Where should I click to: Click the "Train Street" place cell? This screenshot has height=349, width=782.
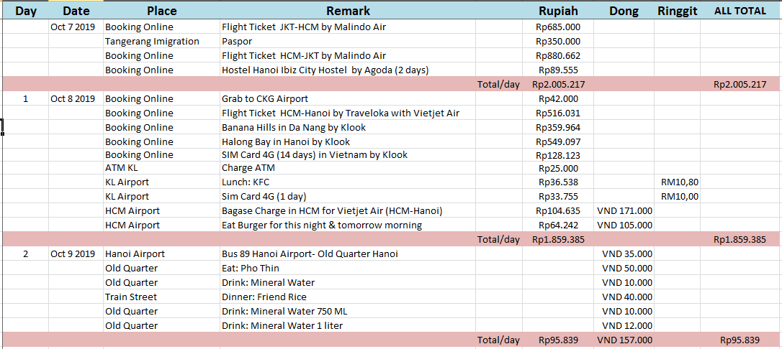point(131,297)
